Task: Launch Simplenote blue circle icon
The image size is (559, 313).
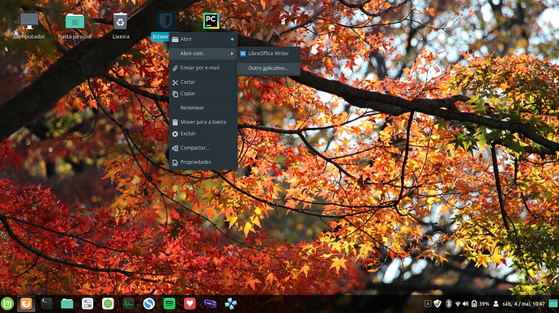Action: [x=149, y=304]
